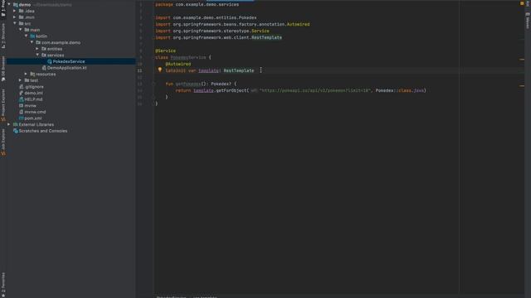Viewport: 531px width, 298px height.
Task: Open the Project tool window tab
Action: pyautogui.click(x=3, y=8)
